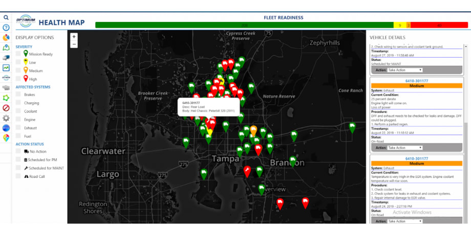The image size is (471, 235).
Task: Click the multicolor map pin sidebar icon
Action: pyautogui.click(x=6, y=138)
